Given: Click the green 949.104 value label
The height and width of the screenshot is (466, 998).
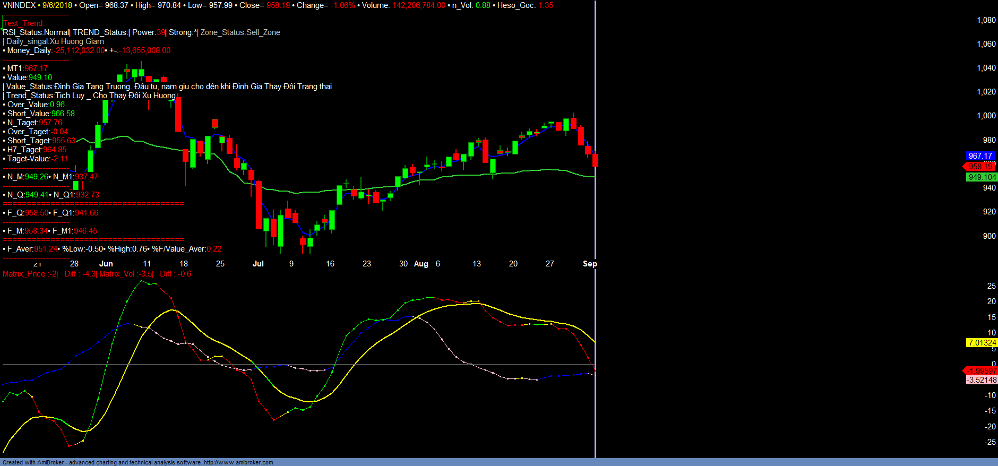Looking at the screenshot, I should coord(982,177).
